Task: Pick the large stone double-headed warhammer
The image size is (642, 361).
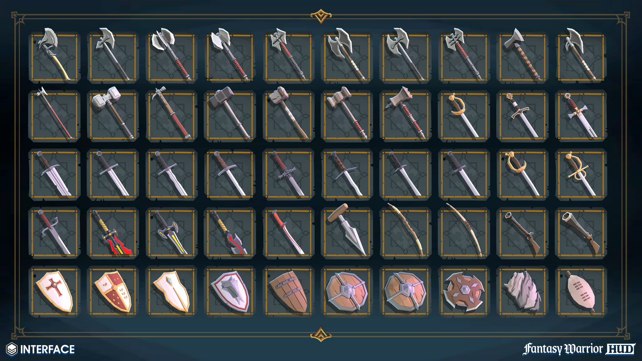Action: [x=113, y=115]
